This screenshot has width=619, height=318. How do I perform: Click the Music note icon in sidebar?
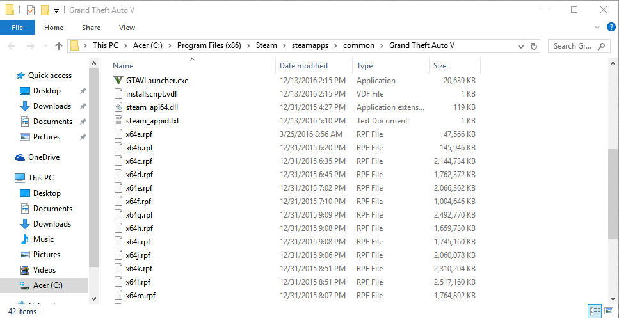point(25,239)
